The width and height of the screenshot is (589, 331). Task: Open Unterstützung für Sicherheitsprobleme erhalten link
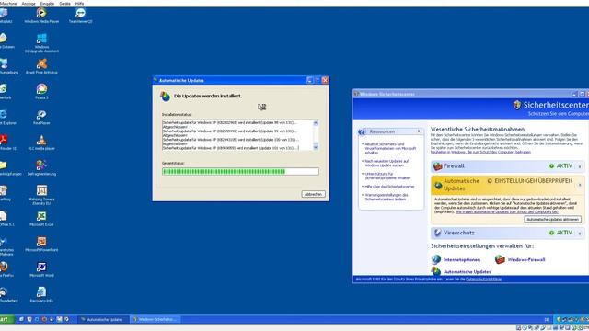pos(387,176)
